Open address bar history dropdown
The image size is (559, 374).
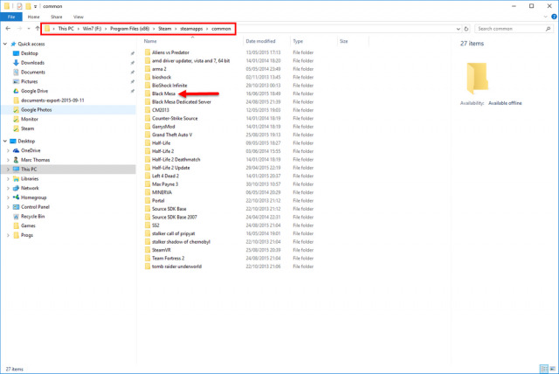tap(458, 29)
